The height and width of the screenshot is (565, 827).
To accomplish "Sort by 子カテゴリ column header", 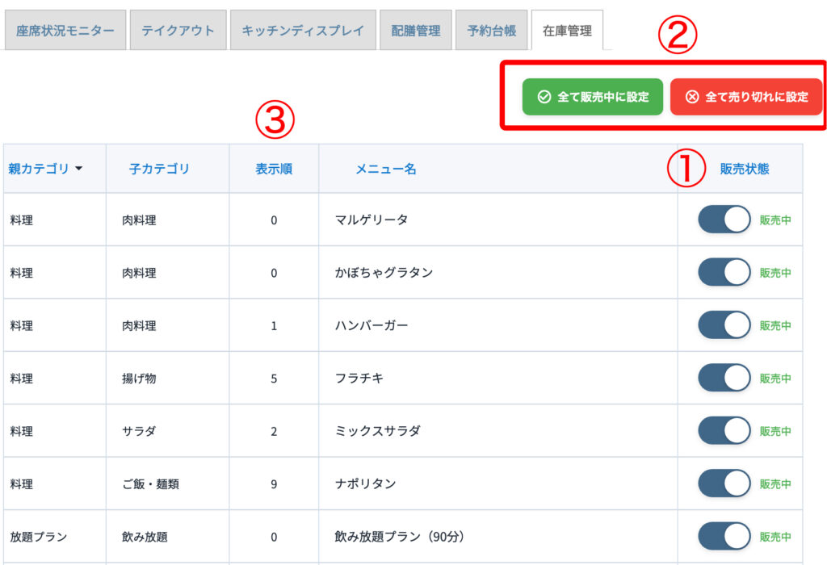I will (x=159, y=169).
